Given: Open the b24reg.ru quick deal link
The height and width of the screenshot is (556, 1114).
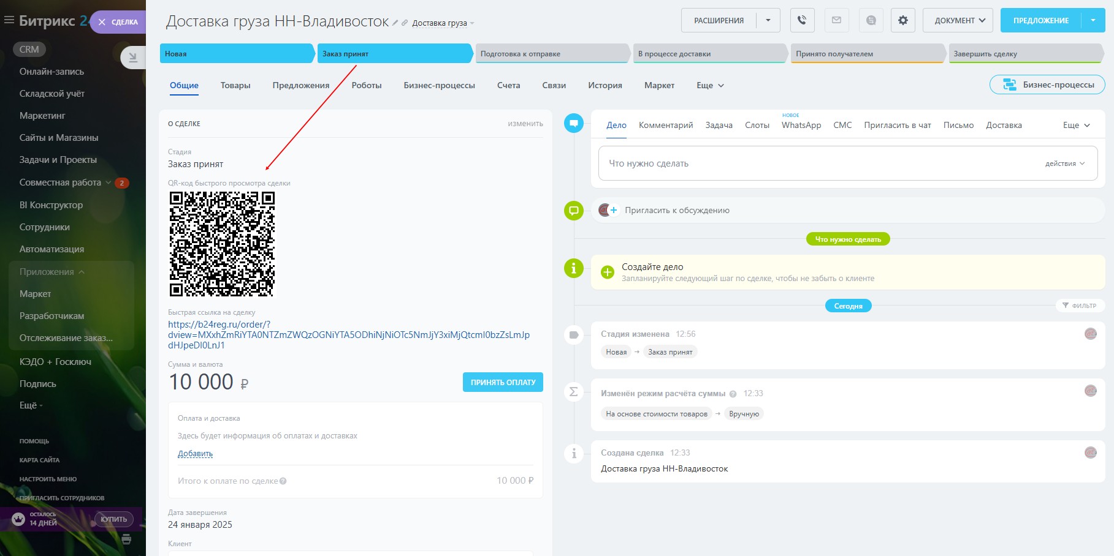Looking at the screenshot, I should pyautogui.click(x=349, y=335).
